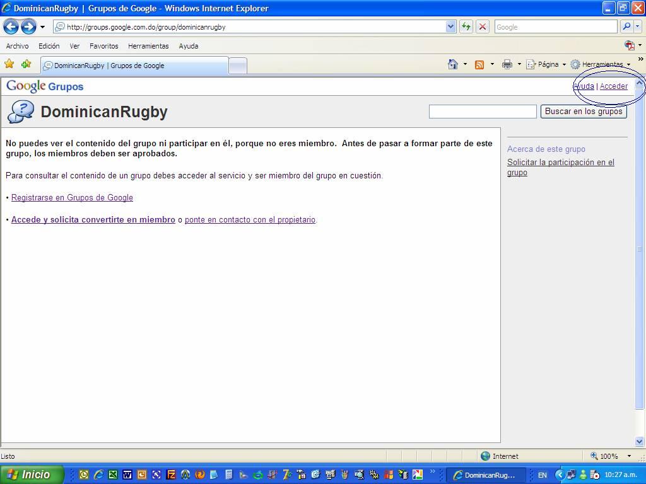Expand hidden system tray icons arrow

click(x=559, y=475)
